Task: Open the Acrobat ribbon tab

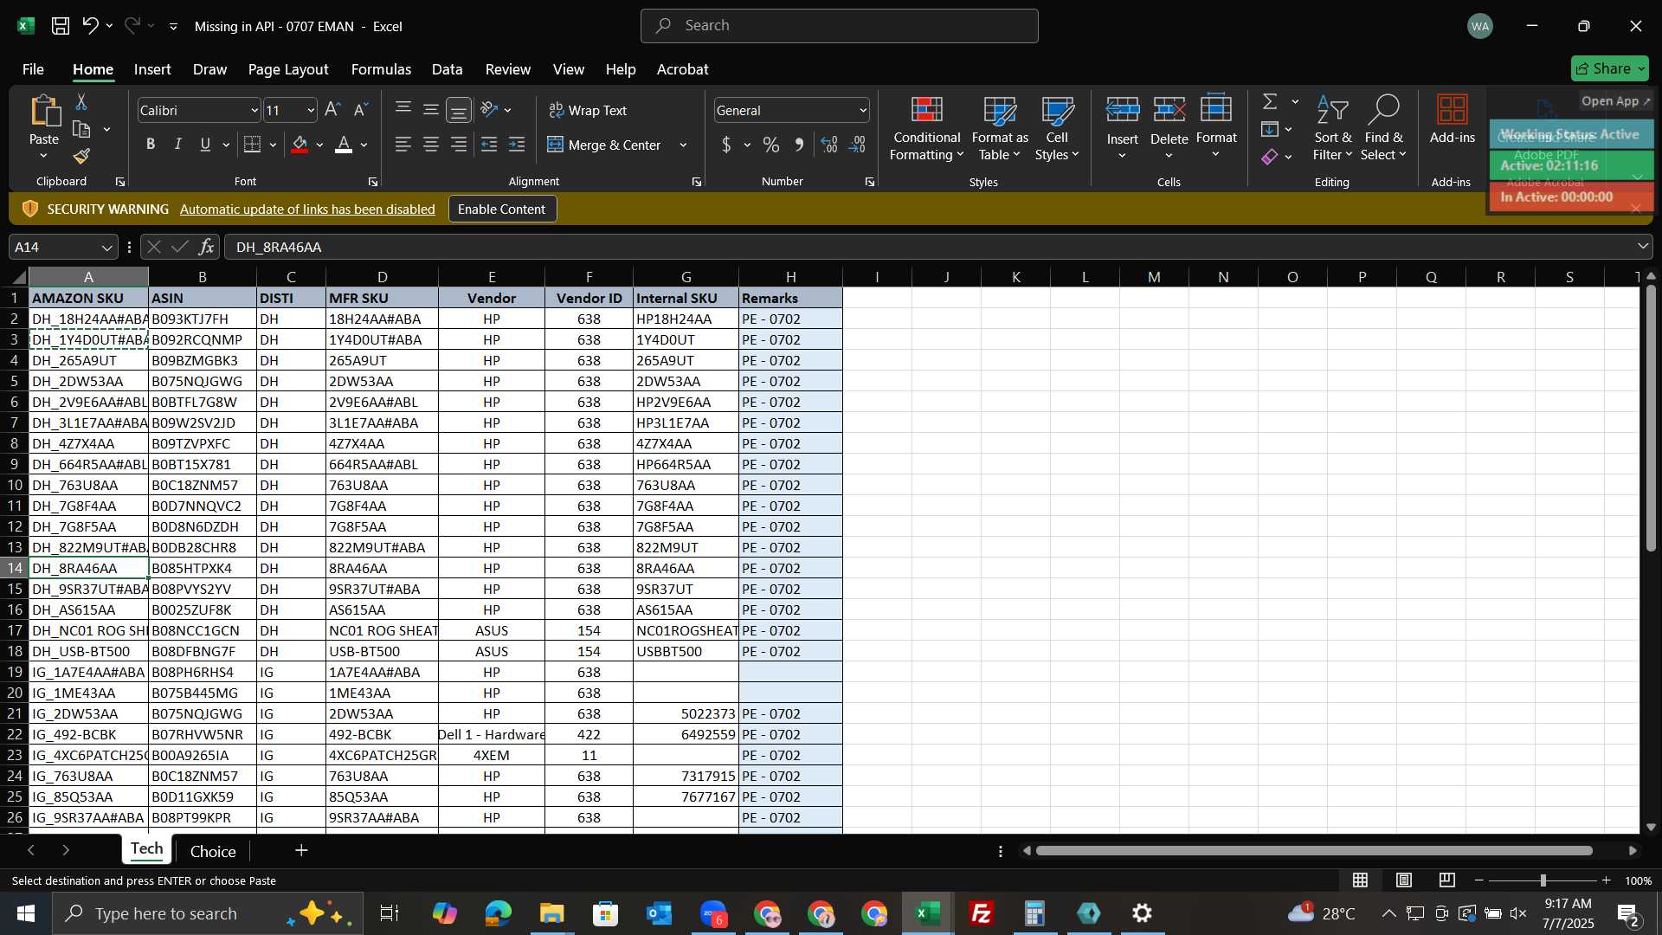Action: pos(682,69)
